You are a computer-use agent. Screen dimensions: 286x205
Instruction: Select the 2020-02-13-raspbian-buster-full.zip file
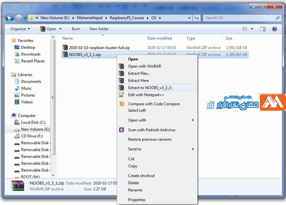[99, 48]
